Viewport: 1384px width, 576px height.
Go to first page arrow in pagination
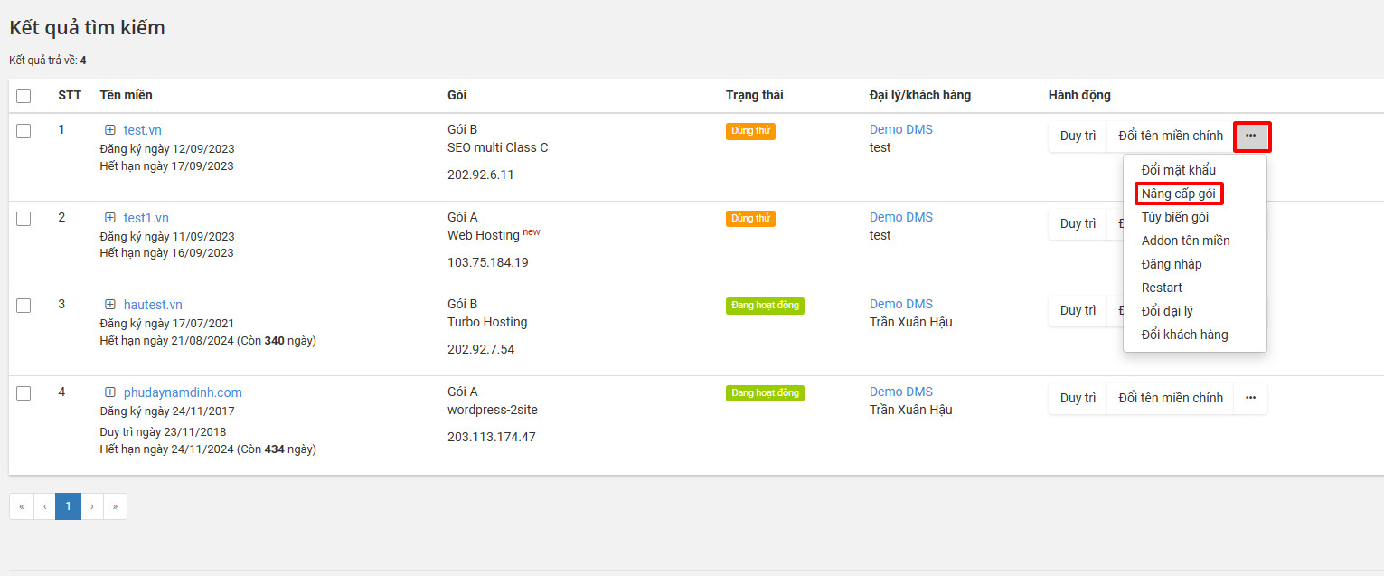22,506
